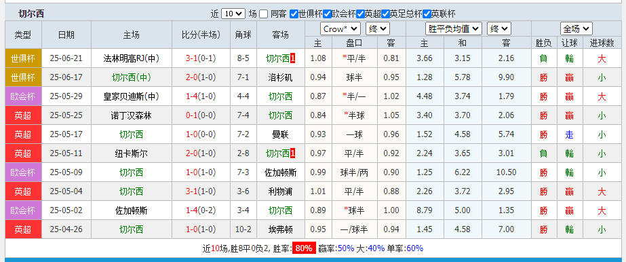Open the 3-1(0-1) score on the 25-06-21 row
626x262 pixels.
[201, 58]
